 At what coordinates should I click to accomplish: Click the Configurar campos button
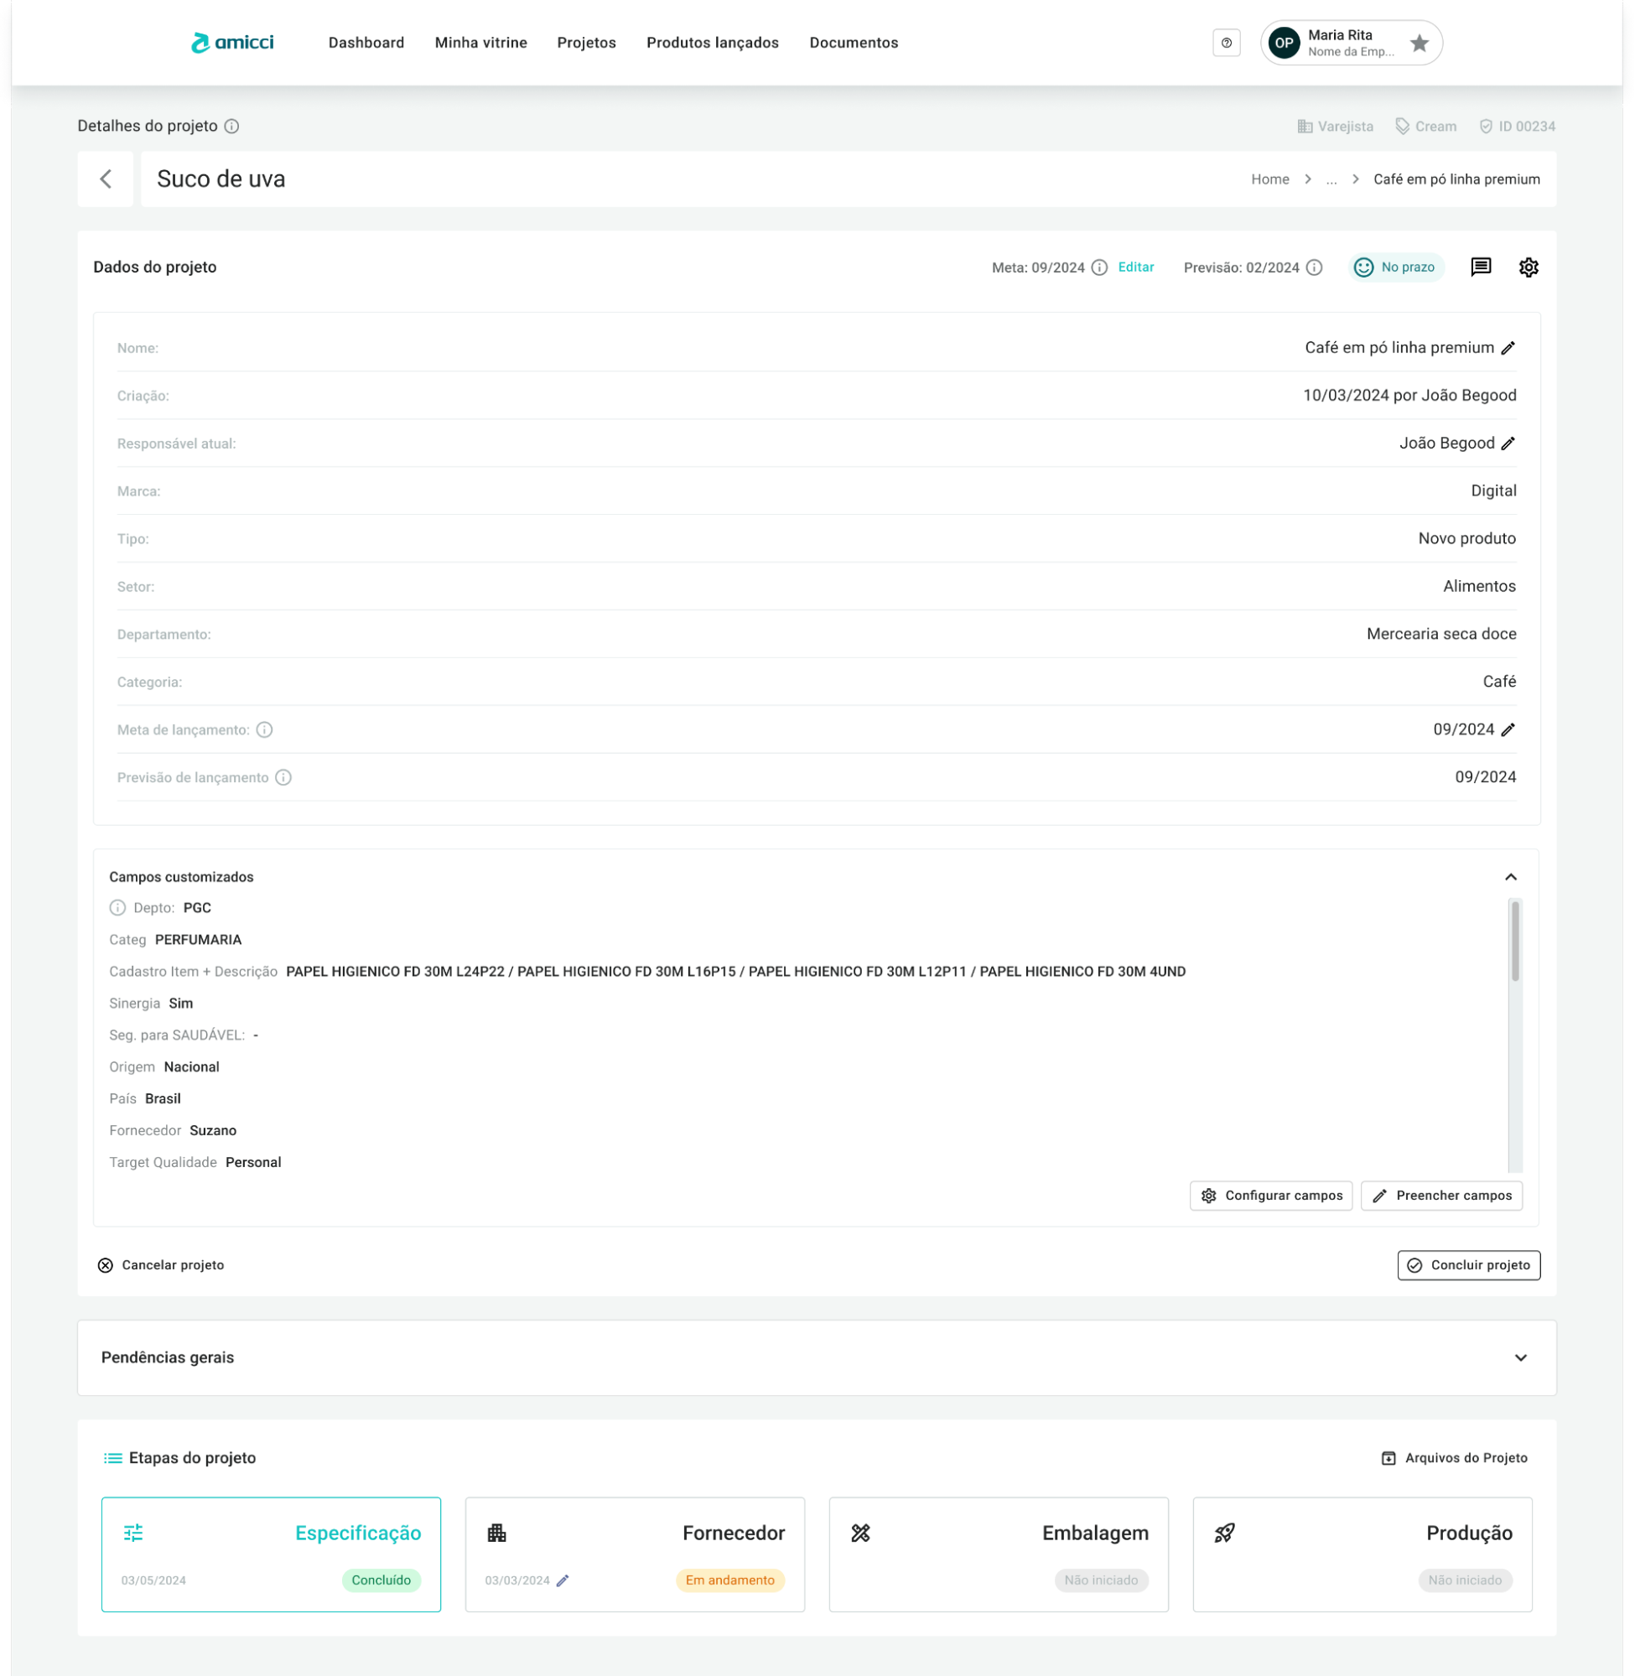tap(1271, 1196)
